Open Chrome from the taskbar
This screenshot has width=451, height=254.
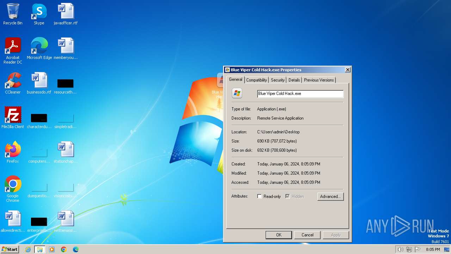[64, 249]
